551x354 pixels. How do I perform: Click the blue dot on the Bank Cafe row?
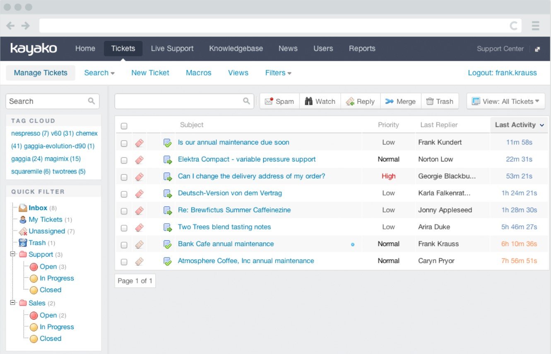(353, 245)
